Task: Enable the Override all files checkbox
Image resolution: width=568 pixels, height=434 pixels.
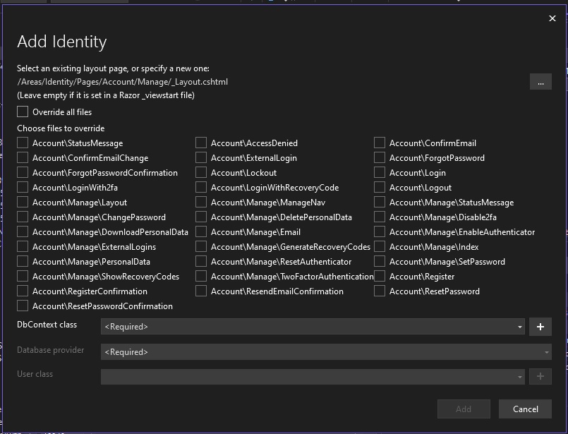Action: click(x=23, y=111)
